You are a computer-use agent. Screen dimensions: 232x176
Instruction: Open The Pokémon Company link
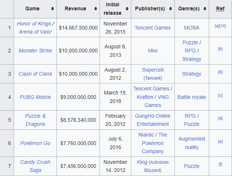[x=153, y=143]
